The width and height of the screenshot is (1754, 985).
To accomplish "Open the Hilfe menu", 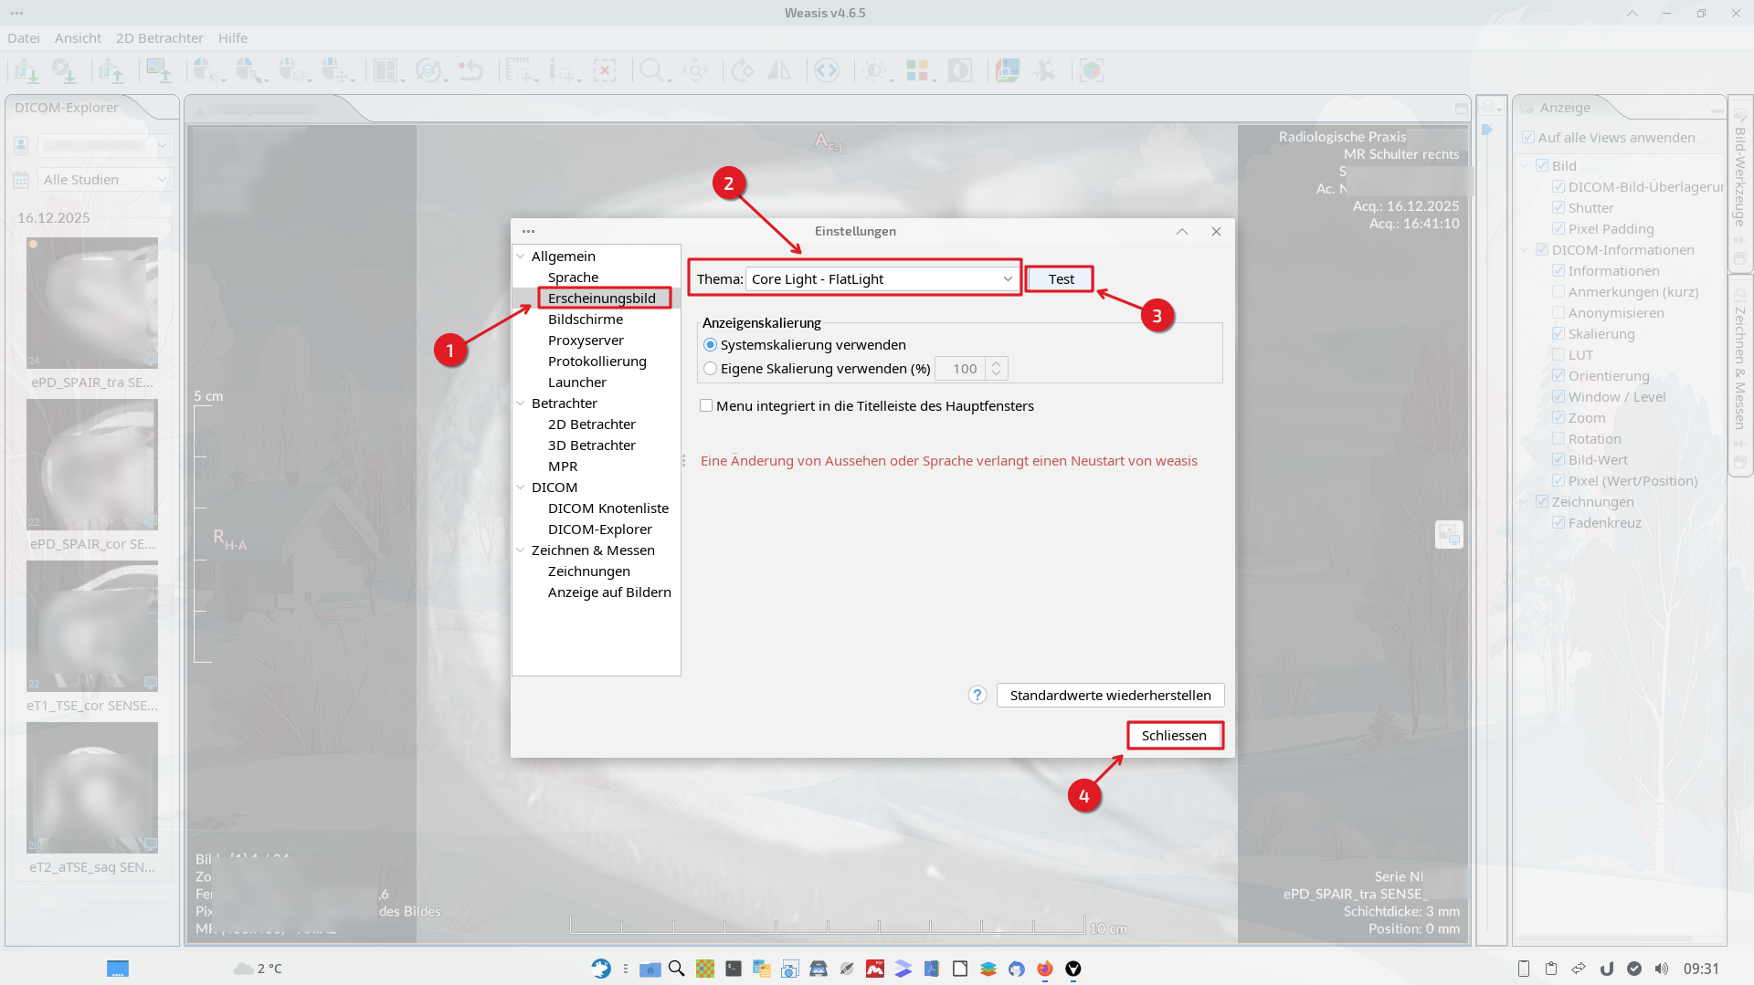I will [x=233, y=38].
